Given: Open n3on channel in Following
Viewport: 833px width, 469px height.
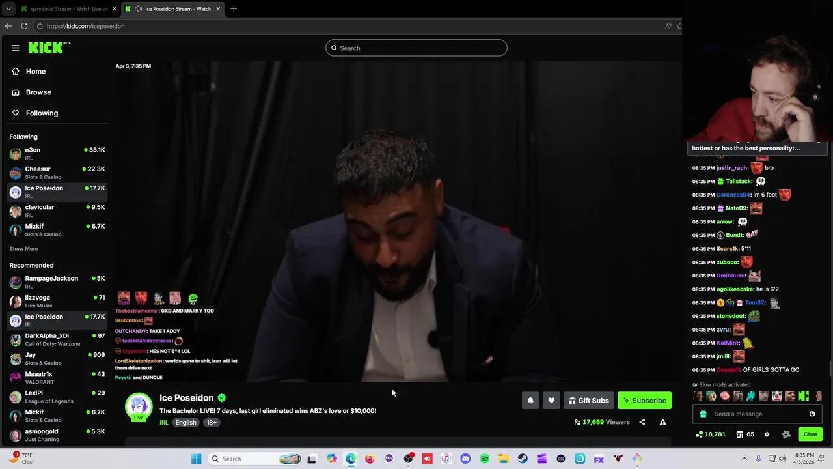Looking at the screenshot, I should tap(57, 154).
